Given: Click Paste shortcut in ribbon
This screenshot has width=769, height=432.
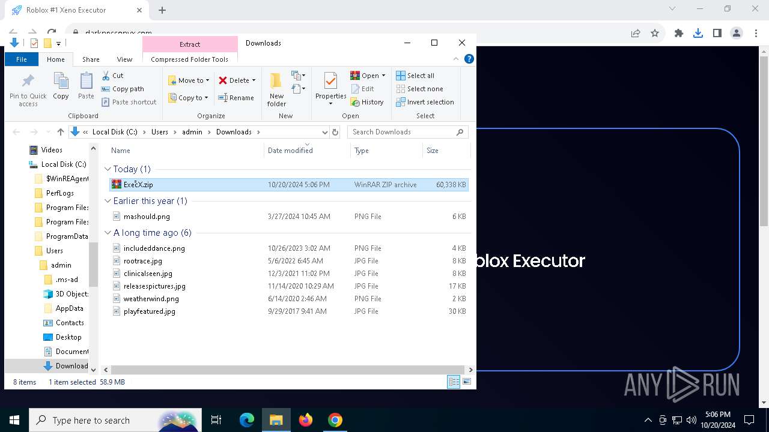Looking at the screenshot, I should tap(129, 102).
